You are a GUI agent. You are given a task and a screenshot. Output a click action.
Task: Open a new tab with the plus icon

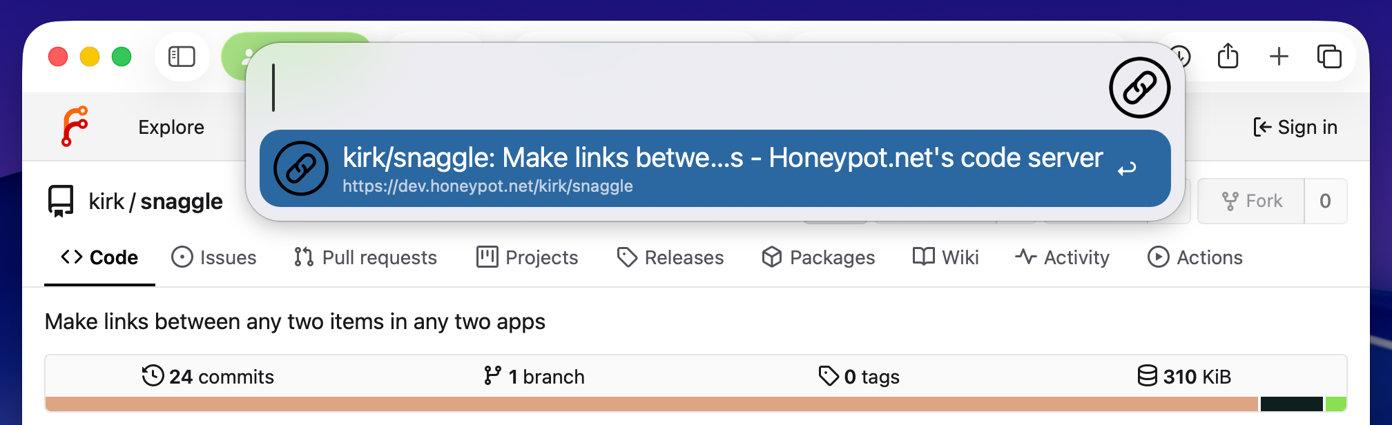pos(1279,57)
